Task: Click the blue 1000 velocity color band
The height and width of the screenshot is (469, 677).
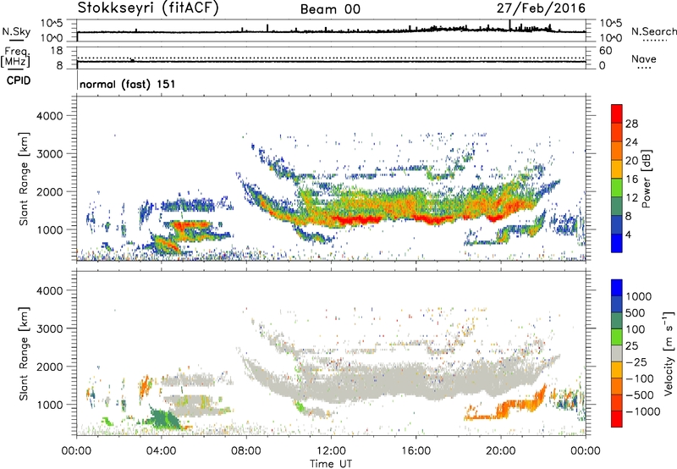Action: (617, 288)
